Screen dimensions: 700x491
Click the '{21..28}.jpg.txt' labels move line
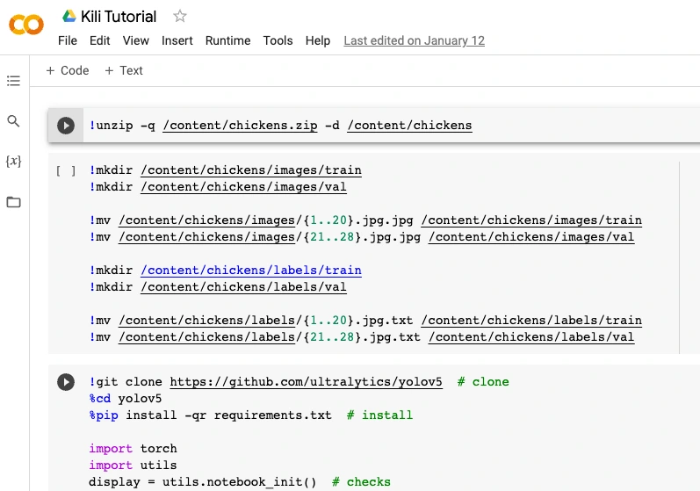point(362,337)
